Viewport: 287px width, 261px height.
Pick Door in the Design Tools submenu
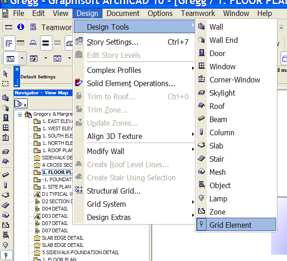coord(236,53)
